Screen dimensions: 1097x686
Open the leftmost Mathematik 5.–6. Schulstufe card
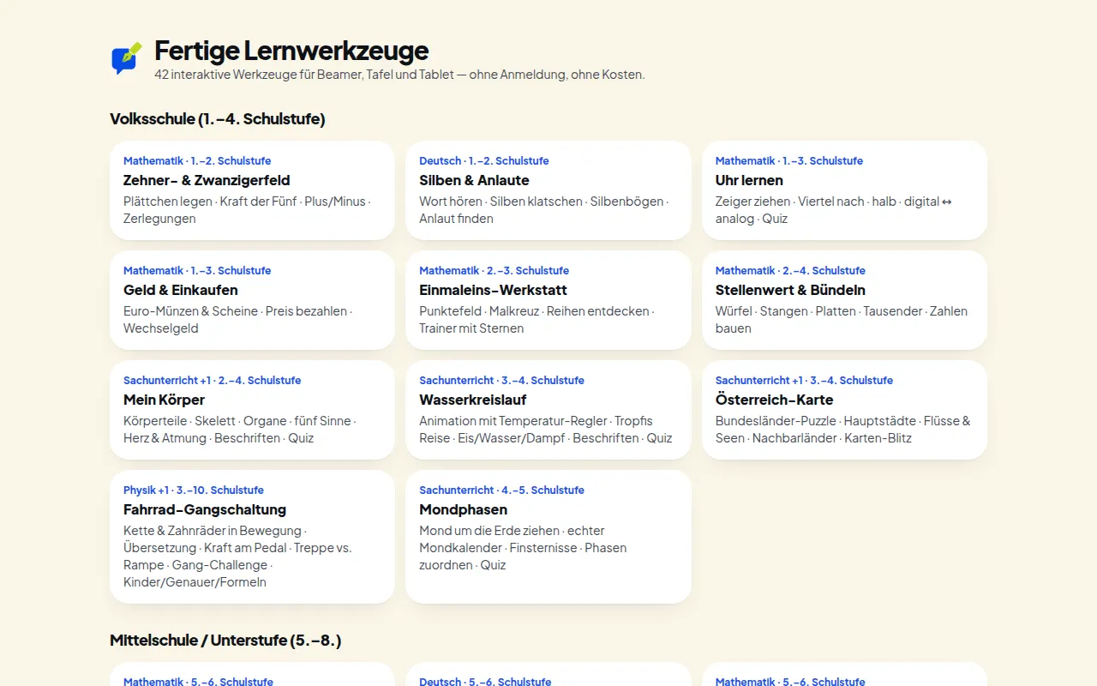point(252,674)
